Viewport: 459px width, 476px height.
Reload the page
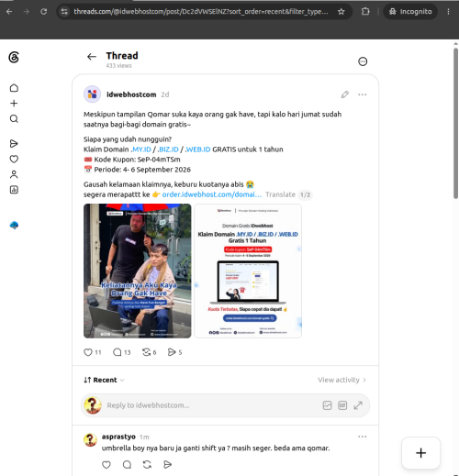(44, 12)
